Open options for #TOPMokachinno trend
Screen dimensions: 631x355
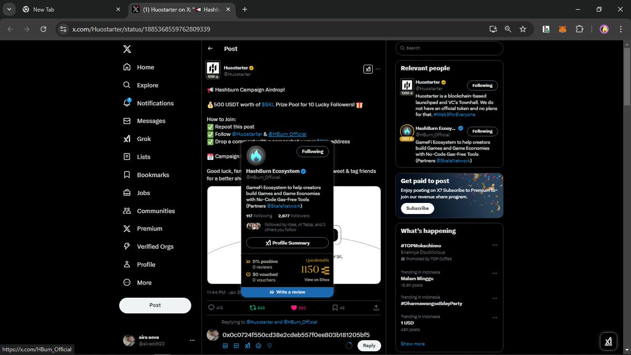tap(494, 246)
